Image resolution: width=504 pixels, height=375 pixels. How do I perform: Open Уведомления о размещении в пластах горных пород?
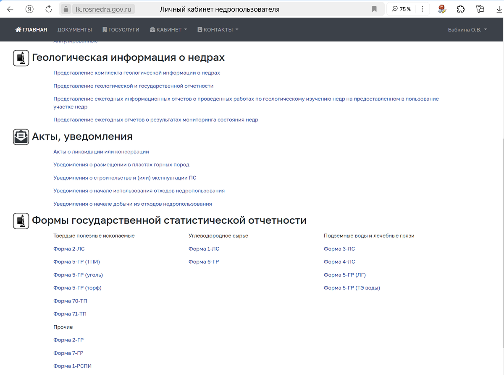coord(121,165)
